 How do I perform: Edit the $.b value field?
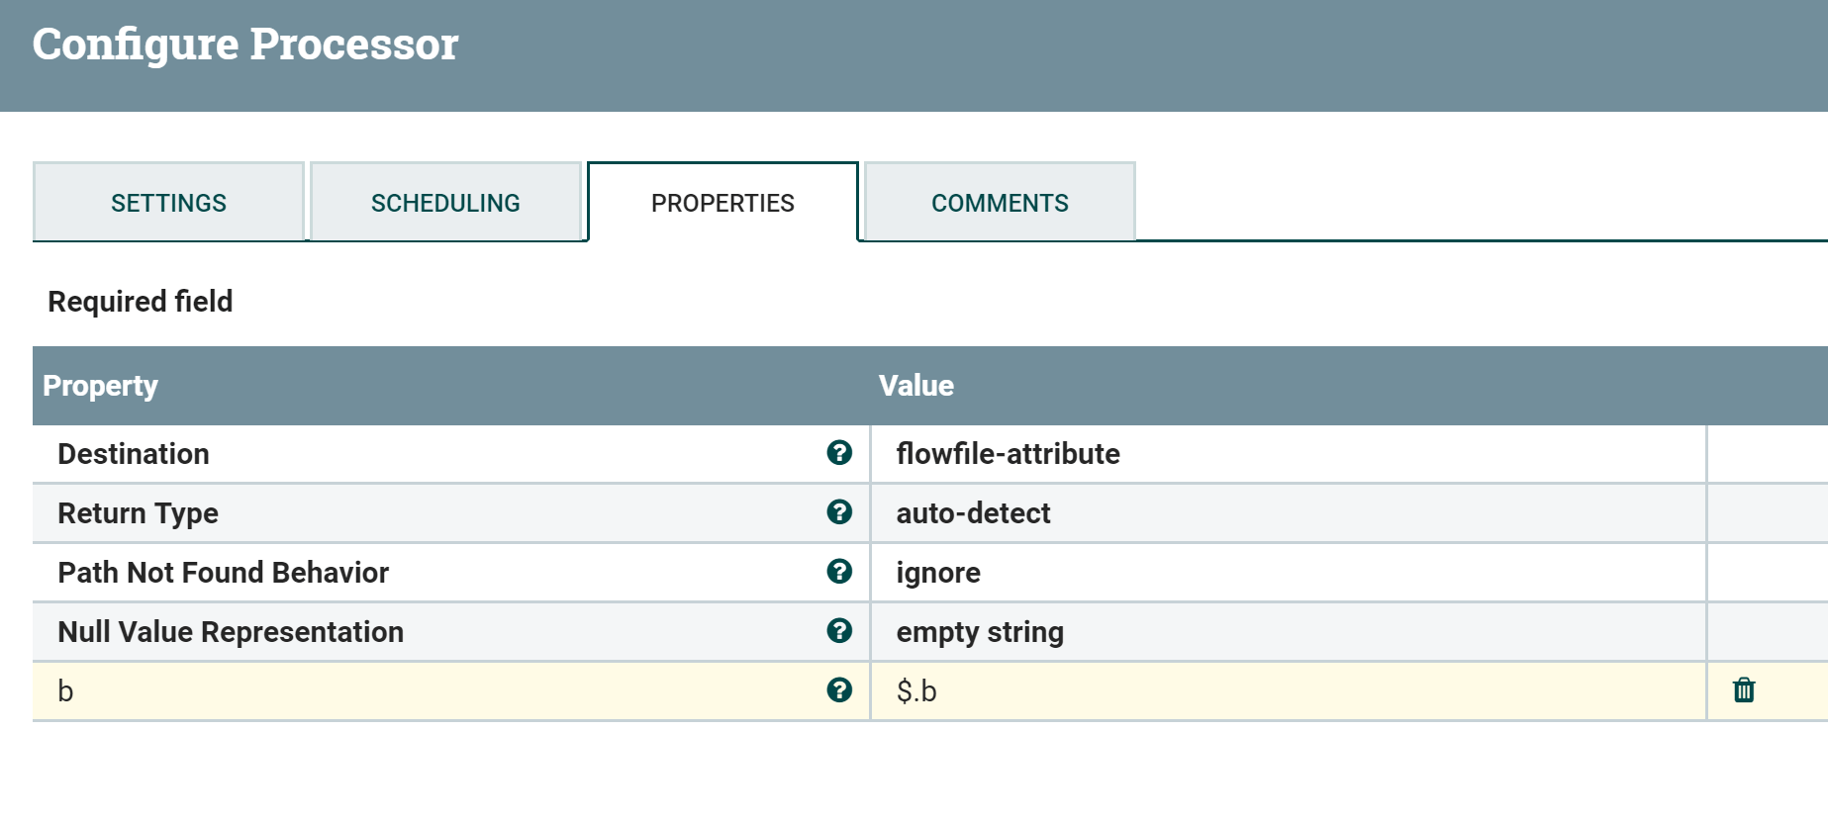(916, 691)
